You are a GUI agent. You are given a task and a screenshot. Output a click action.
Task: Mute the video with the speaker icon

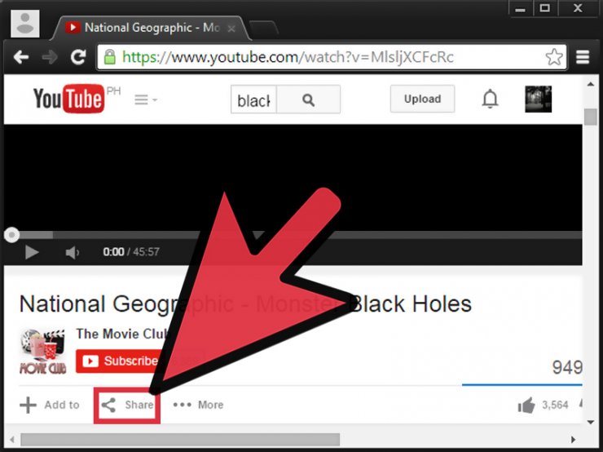[73, 253]
